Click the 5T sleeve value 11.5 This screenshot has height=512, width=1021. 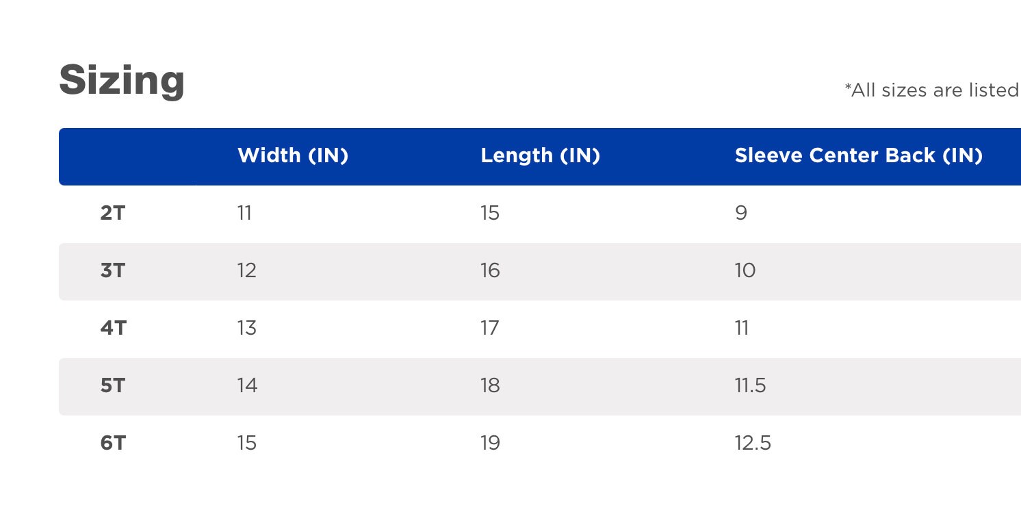[x=750, y=386]
